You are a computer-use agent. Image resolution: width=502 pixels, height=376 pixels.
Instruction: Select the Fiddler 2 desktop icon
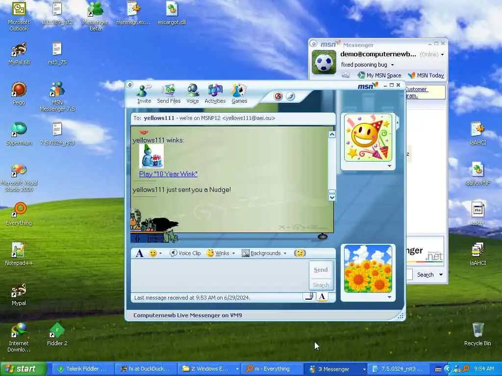tap(57, 334)
